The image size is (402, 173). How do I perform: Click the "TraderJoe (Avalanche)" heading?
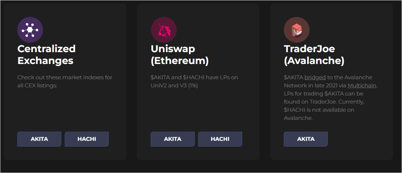click(x=314, y=55)
